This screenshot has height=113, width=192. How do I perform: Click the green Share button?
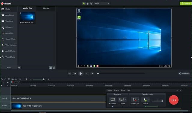(186, 4)
